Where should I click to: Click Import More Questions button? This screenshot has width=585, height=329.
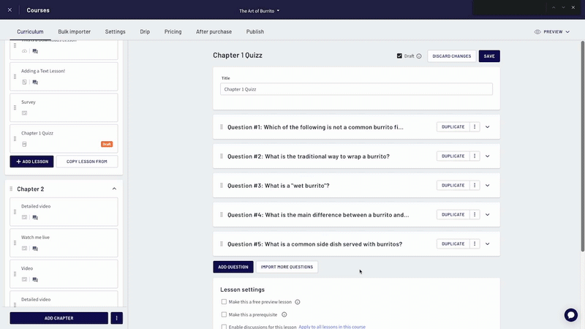coord(287,267)
